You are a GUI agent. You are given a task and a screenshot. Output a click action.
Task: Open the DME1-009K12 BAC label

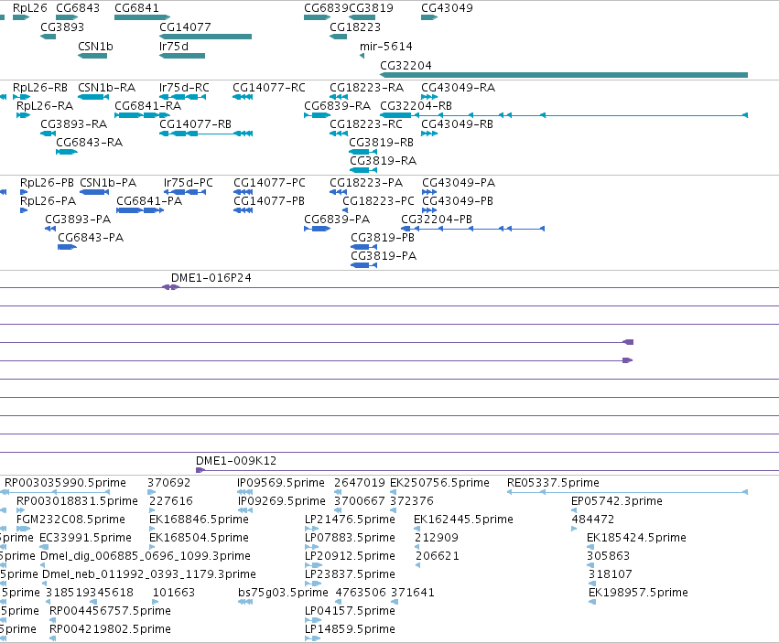point(236,461)
